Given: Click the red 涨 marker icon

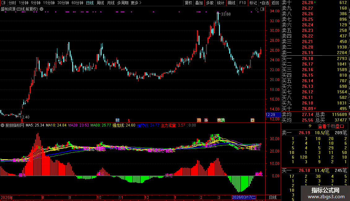Looking at the screenshot, I should click(206, 120).
